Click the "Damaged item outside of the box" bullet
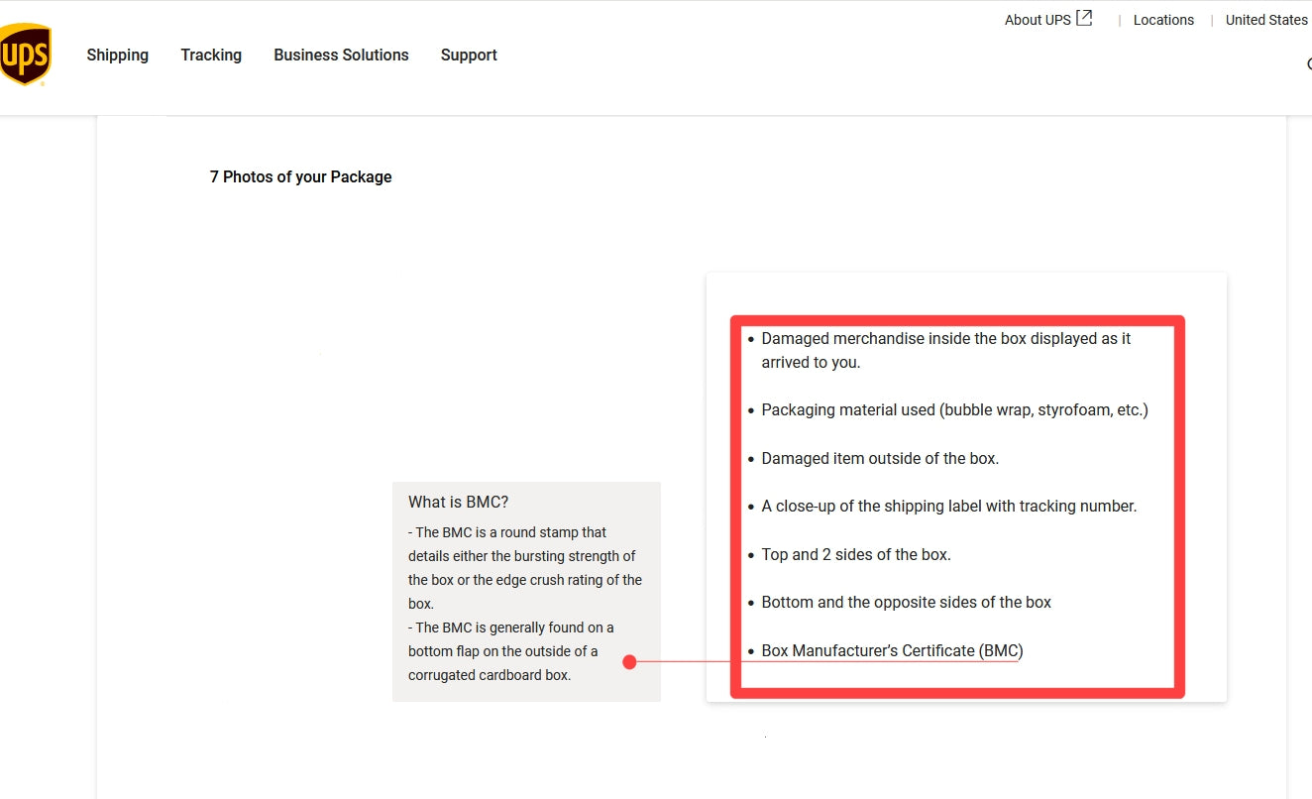The image size is (1312, 799). pyautogui.click(x=880, y=459)
